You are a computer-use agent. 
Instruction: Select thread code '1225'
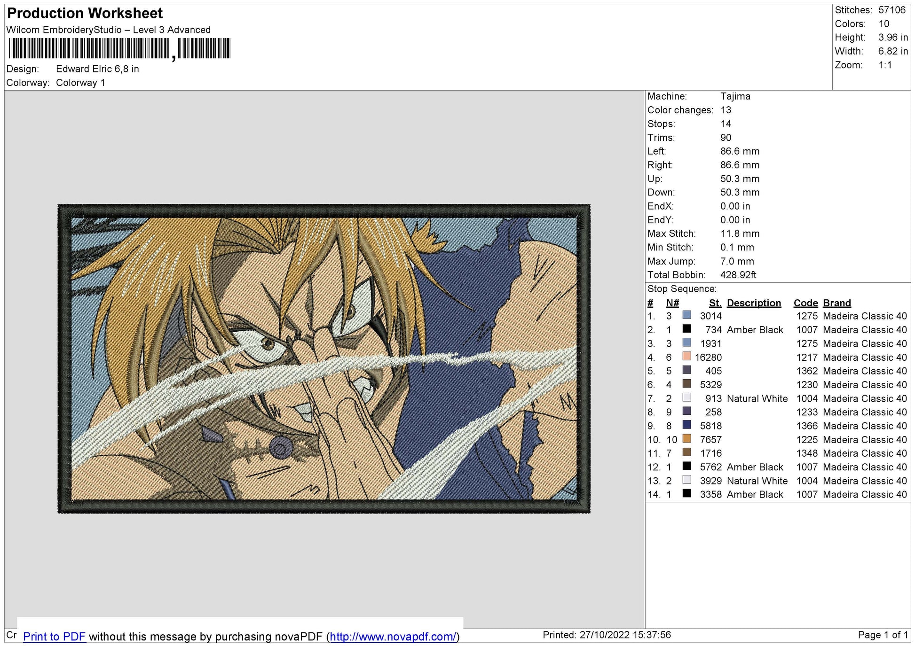[x=807, y=439]
